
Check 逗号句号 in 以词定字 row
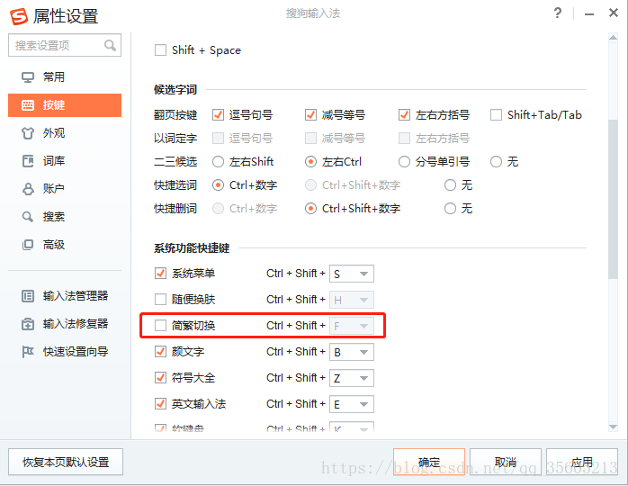(218, 139)
